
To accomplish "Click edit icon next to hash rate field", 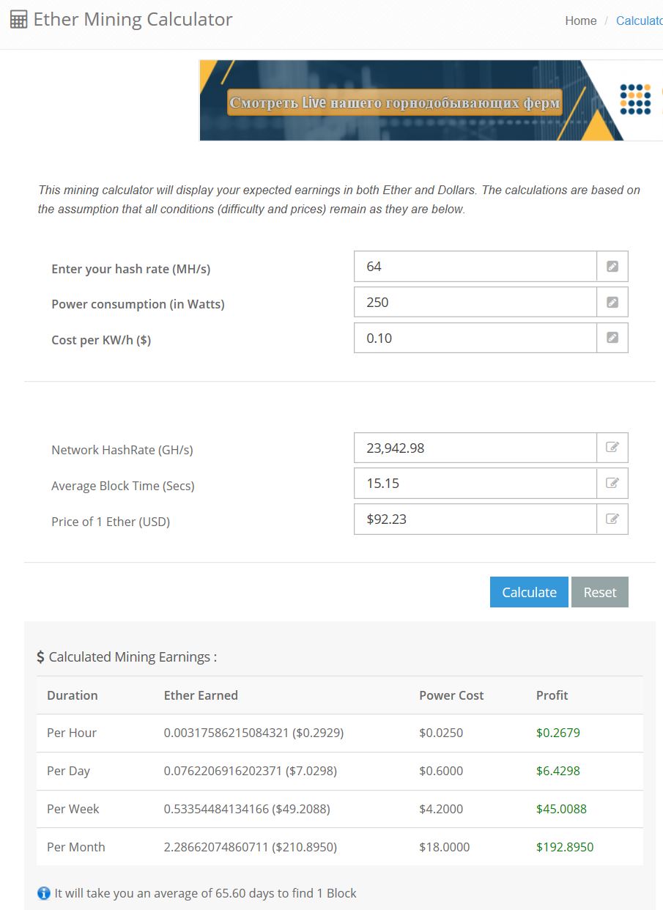I will pos(612,267).
